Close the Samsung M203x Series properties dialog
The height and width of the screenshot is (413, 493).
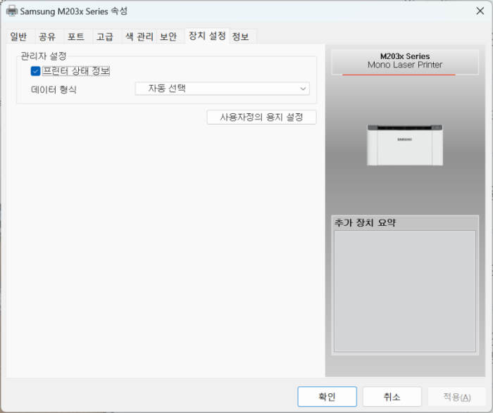[x=480, y=11]
